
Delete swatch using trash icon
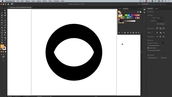tap(139, 33)
